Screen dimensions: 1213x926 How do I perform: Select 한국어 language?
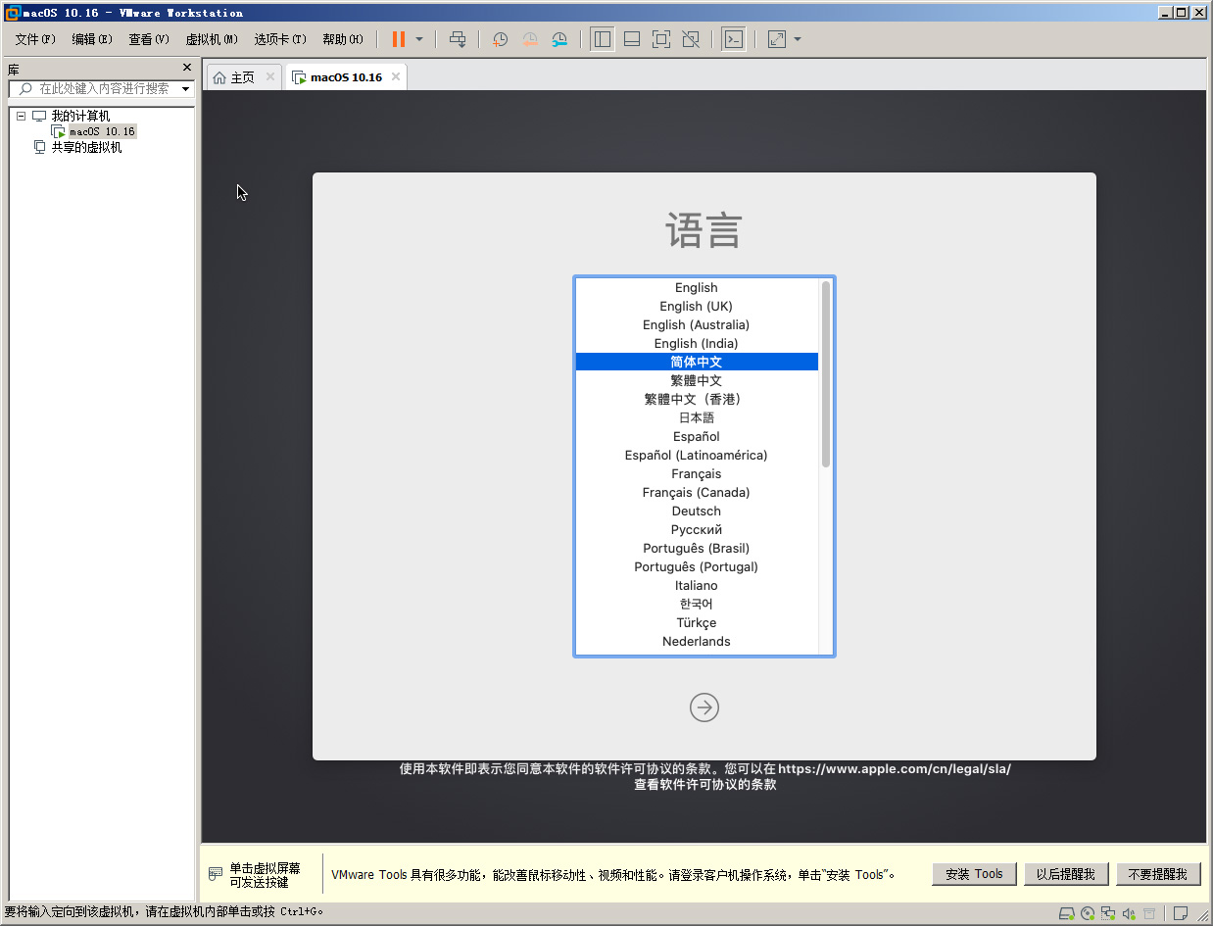click(x=697, y=604)
